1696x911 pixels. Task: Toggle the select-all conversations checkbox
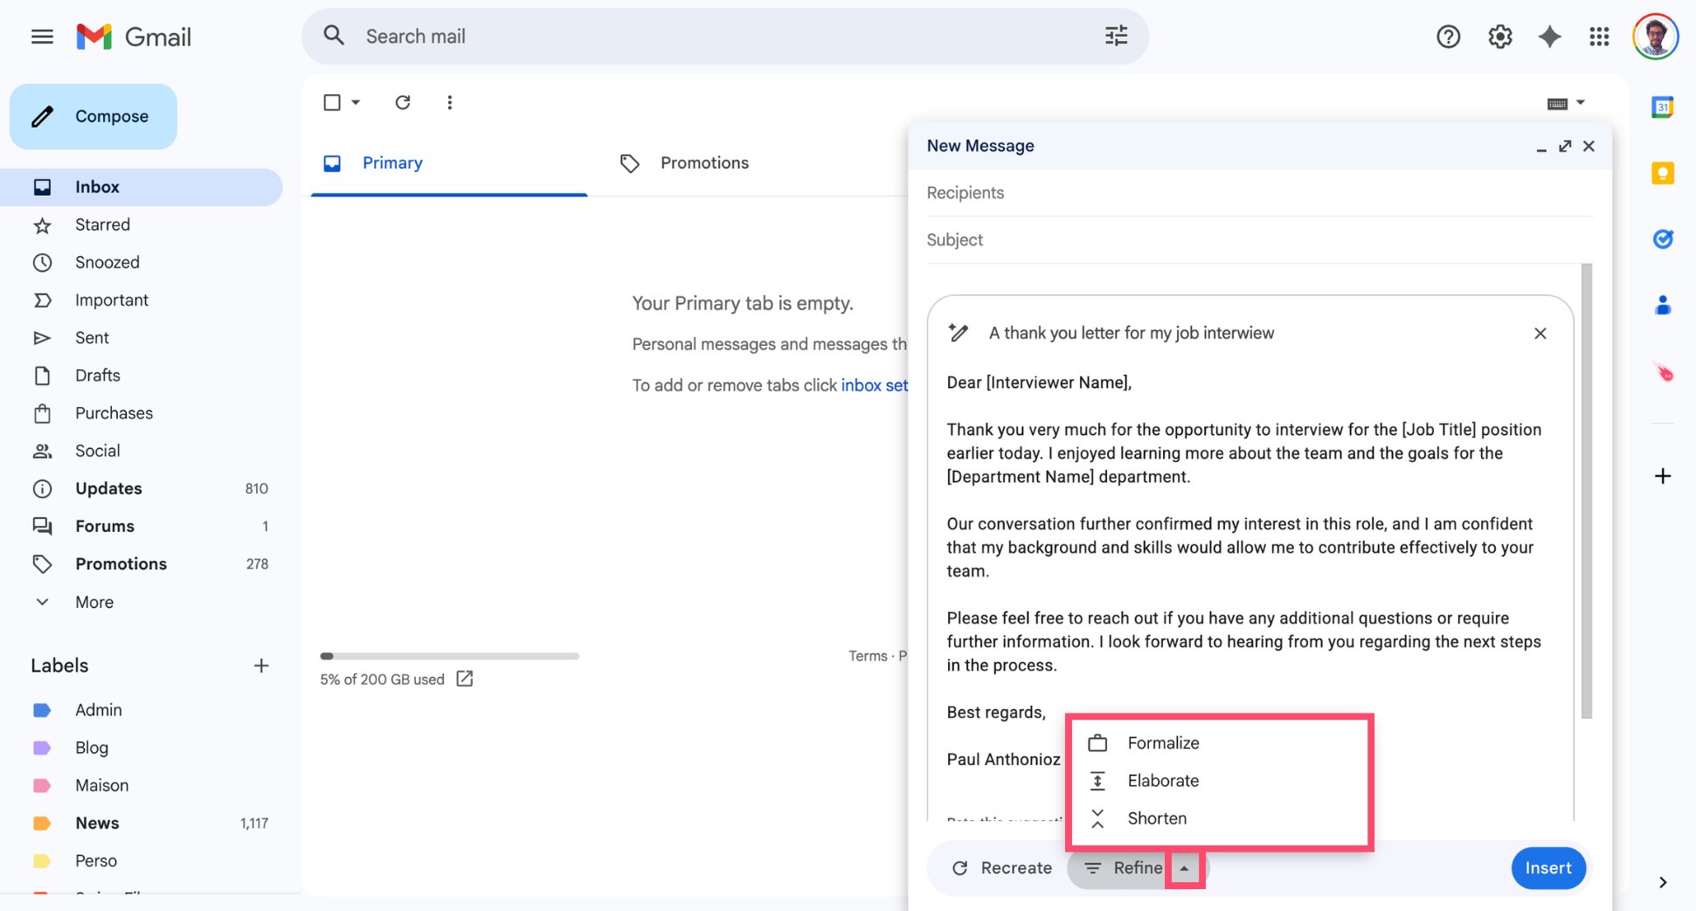tap(332, 102)
